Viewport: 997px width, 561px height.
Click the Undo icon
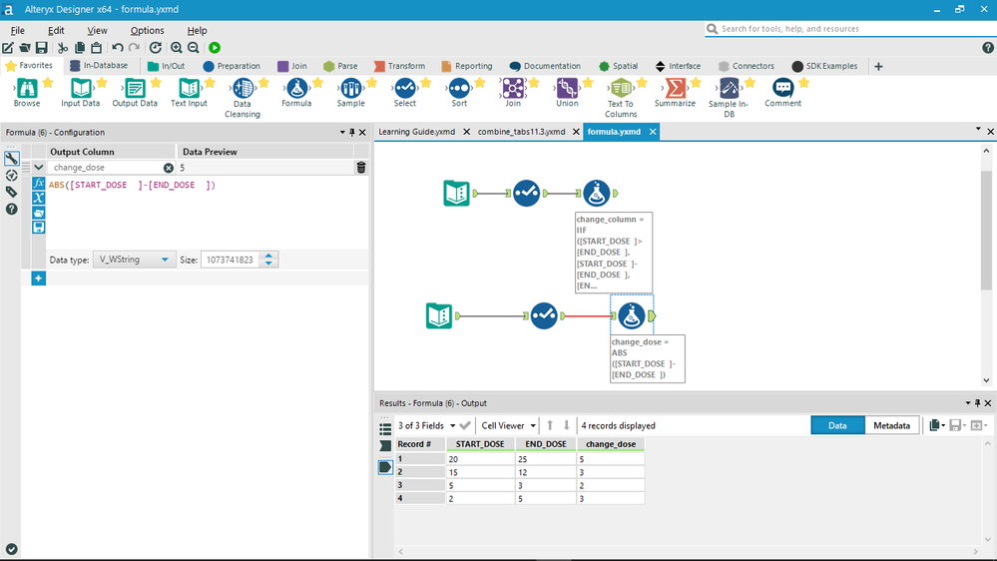tap(117, 48)
